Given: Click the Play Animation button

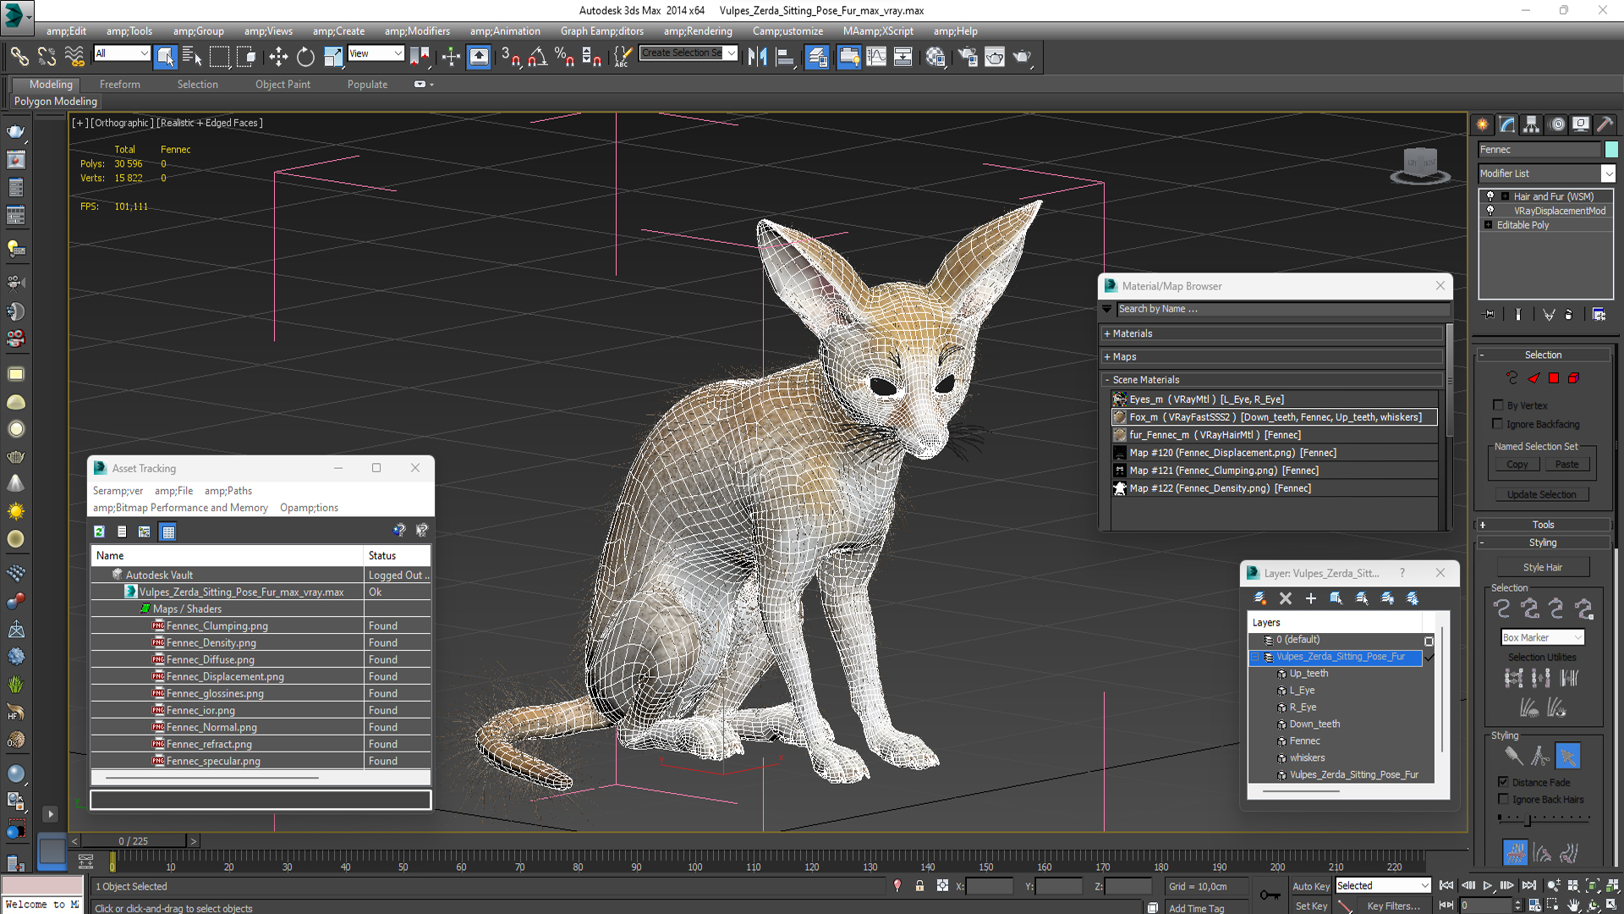Looking at the screenshot, I should pyautogui.click(x=1488, y=885).
